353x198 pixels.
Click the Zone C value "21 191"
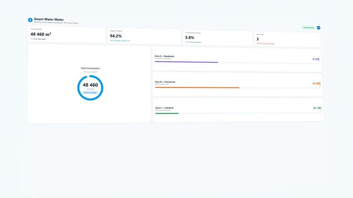point(317,108)
